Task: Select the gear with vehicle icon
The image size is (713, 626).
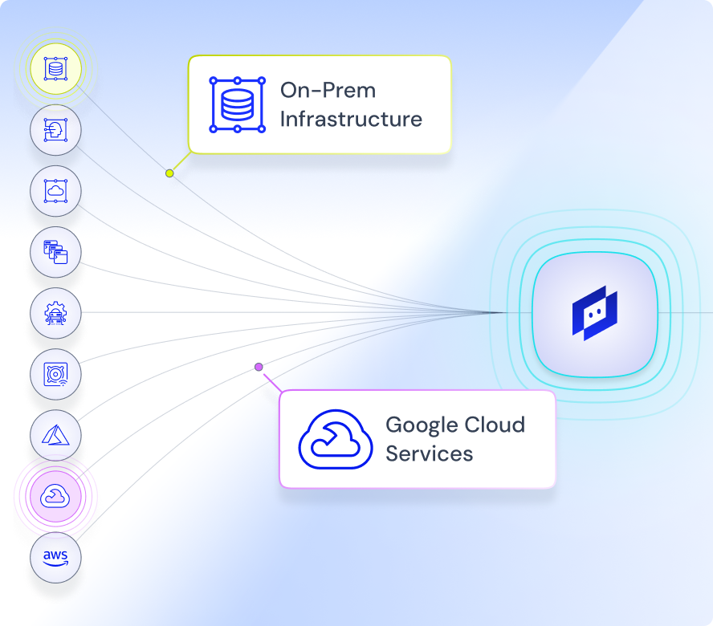Action: tap(55, 313)
